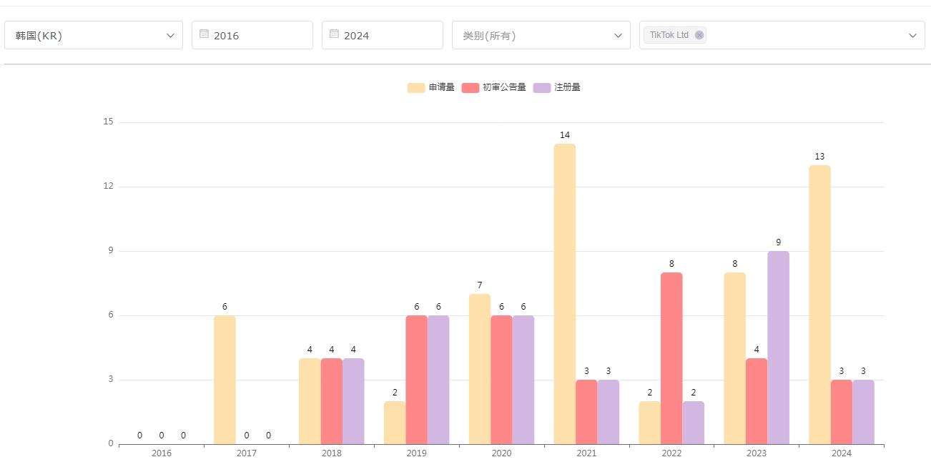Click the calendar icon in the 2016 date field
Viewport: 931px width, 472px height.
pyautogui.click(x=204, y=34)
